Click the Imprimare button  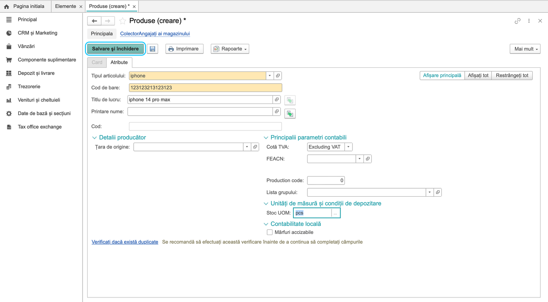pyautogui.click(x=184, y=49)
